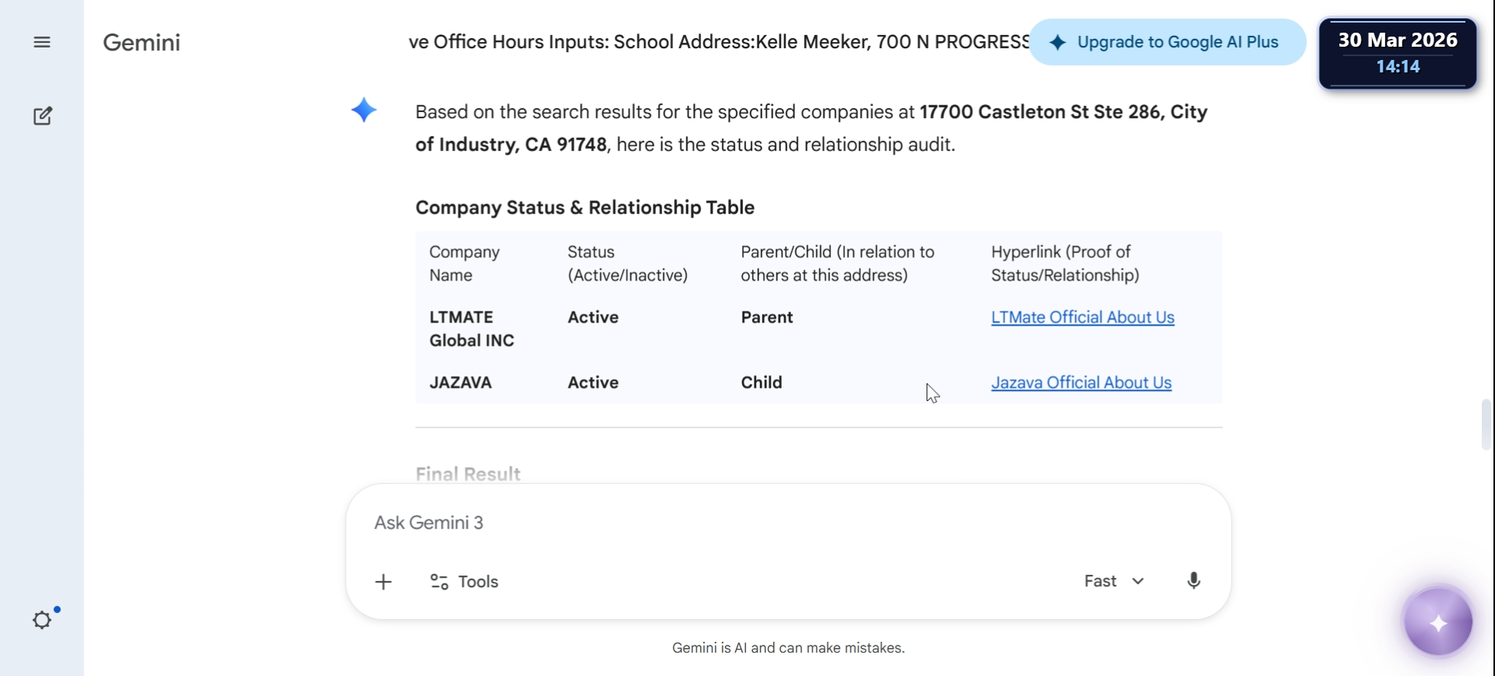Image resolution: width=1495 pixels, height=676 pixels.
Task: Click the purple floating sparkle button
Action: 1437,623
